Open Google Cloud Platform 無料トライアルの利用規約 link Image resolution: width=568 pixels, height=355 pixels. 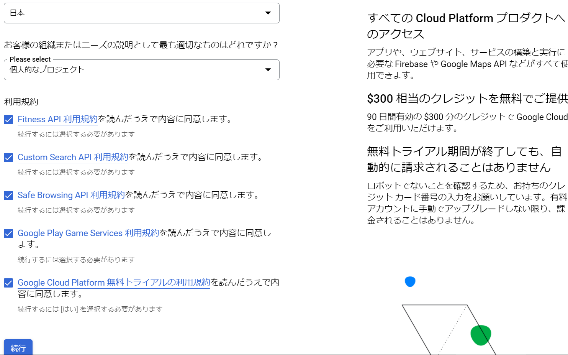114,283
